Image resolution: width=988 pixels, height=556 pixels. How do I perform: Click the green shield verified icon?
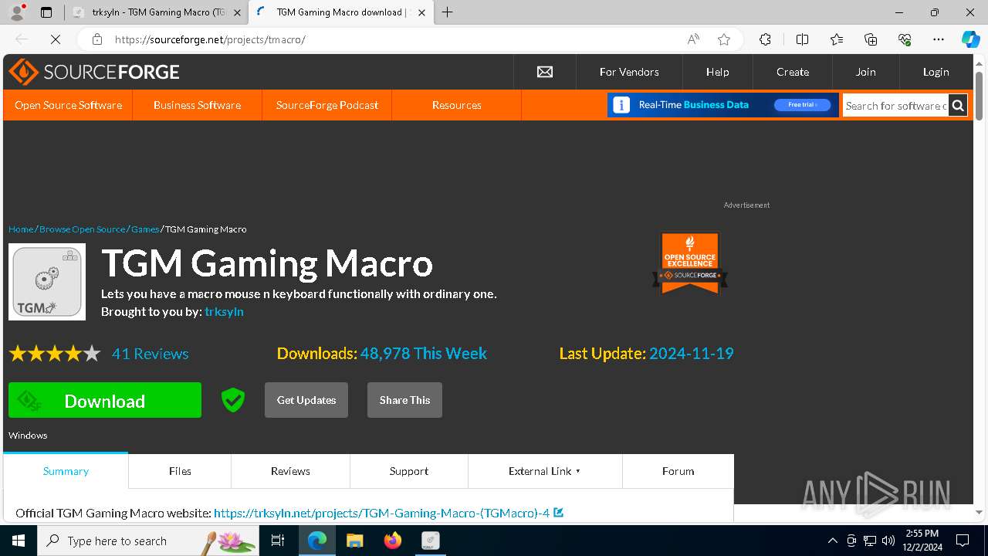233,400
